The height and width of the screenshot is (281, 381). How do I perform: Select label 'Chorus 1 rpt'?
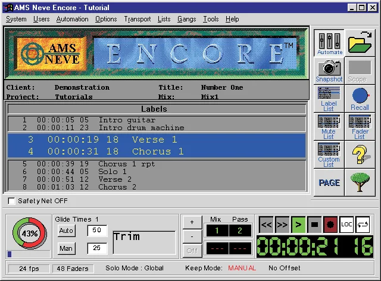point(157,164)
